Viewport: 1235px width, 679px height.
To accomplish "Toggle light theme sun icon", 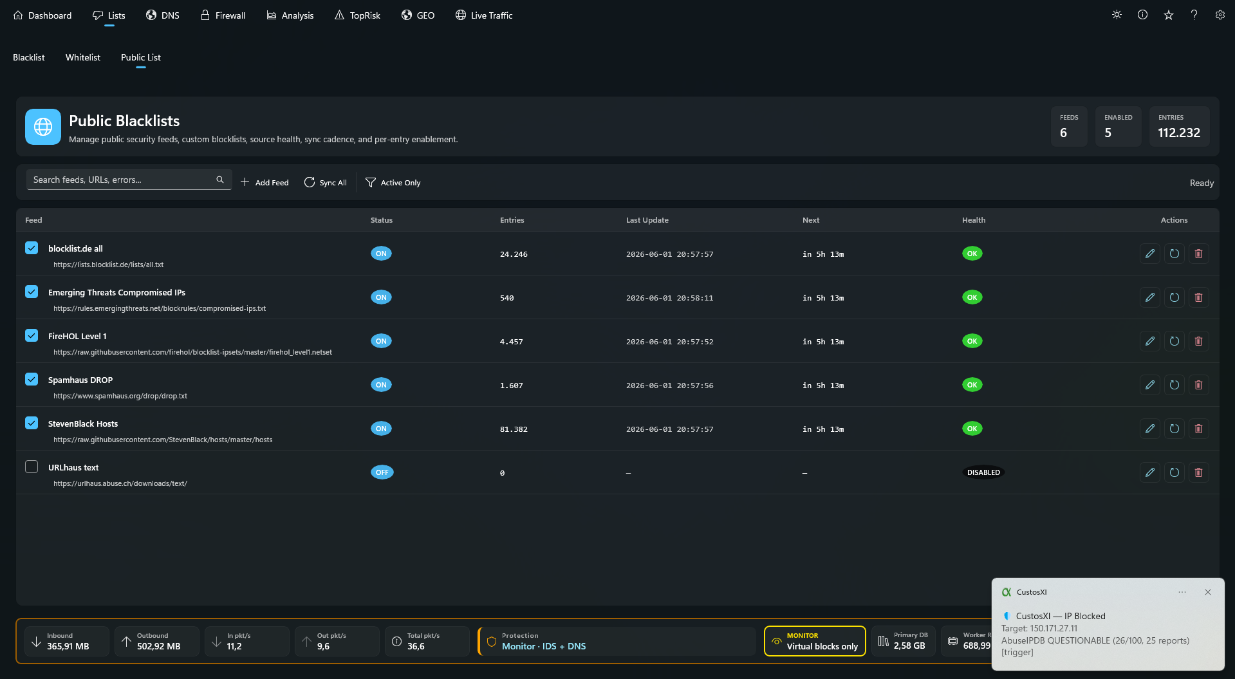I will [x=1117, y=15].
